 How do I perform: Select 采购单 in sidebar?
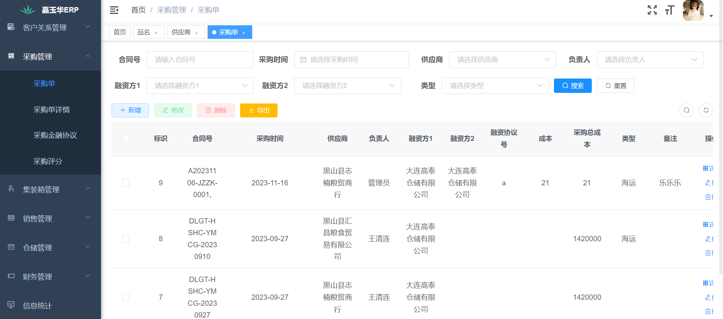click(44, 83)
